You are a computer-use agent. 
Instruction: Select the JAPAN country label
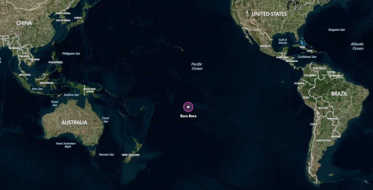coord(78,18)
